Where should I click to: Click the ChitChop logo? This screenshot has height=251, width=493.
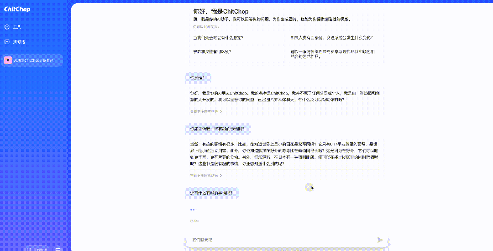(x=17, y=9)
